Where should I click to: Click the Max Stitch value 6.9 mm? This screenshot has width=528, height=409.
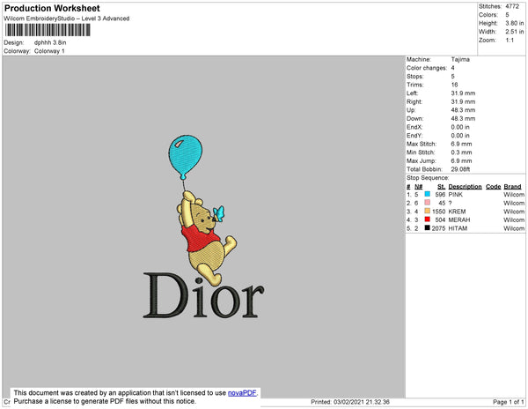click(x=462, y=144)
